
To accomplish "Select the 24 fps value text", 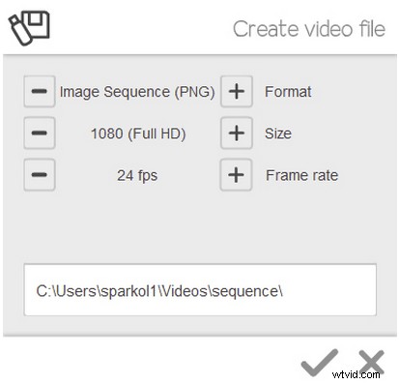I will (x=137, y=176).
